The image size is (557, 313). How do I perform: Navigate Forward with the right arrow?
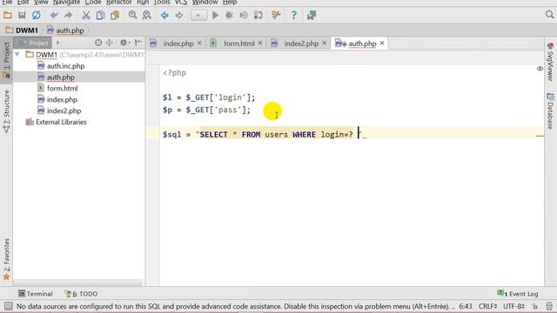179,16
